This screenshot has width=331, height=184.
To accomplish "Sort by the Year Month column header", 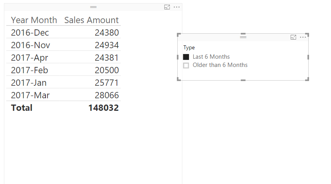I will click(x=34, y=20).
